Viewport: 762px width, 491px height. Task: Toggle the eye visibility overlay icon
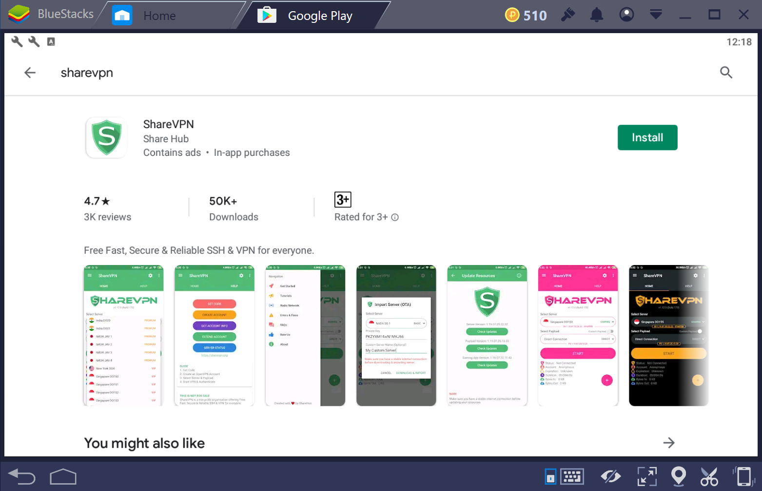pyautogui.click(x=610, y=476)
